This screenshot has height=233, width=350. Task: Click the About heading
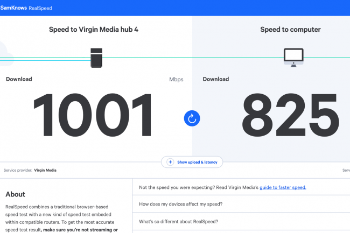point(16,194)
